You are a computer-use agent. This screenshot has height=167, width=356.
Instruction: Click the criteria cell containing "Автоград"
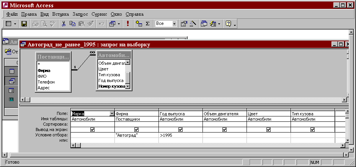pos(136,135)
